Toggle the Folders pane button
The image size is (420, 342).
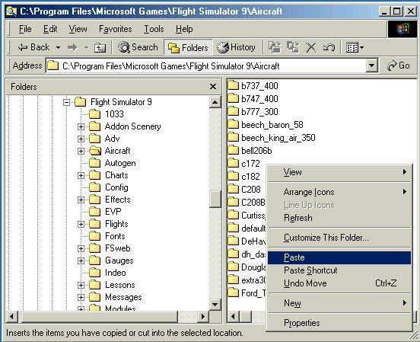[188, 47]
